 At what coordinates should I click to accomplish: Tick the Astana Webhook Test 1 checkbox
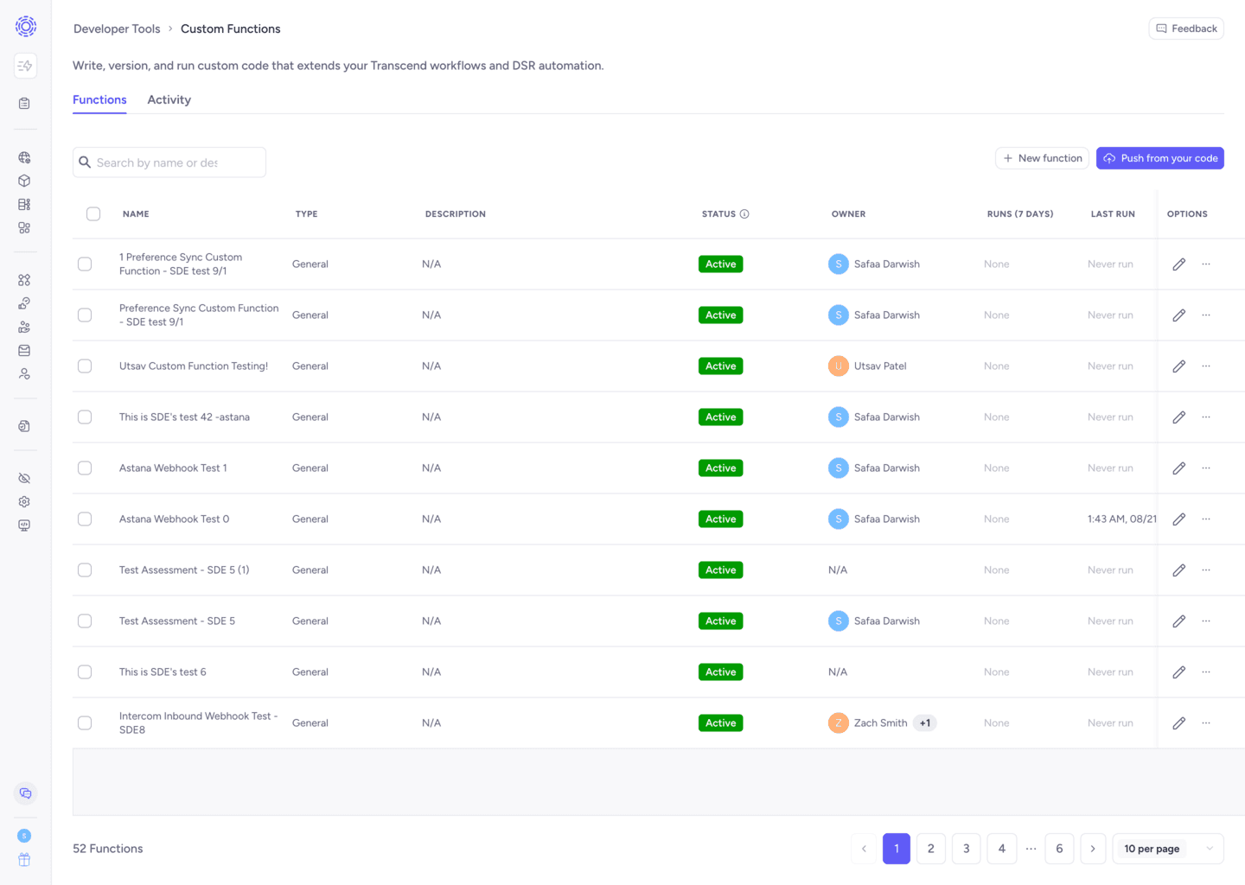click(85, 468)
